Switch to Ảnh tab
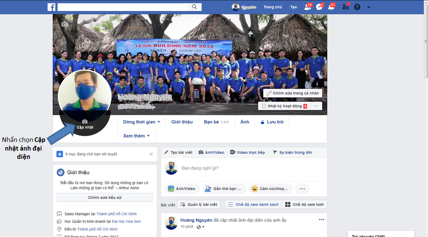Screen dimensions: 428x237 245,122
